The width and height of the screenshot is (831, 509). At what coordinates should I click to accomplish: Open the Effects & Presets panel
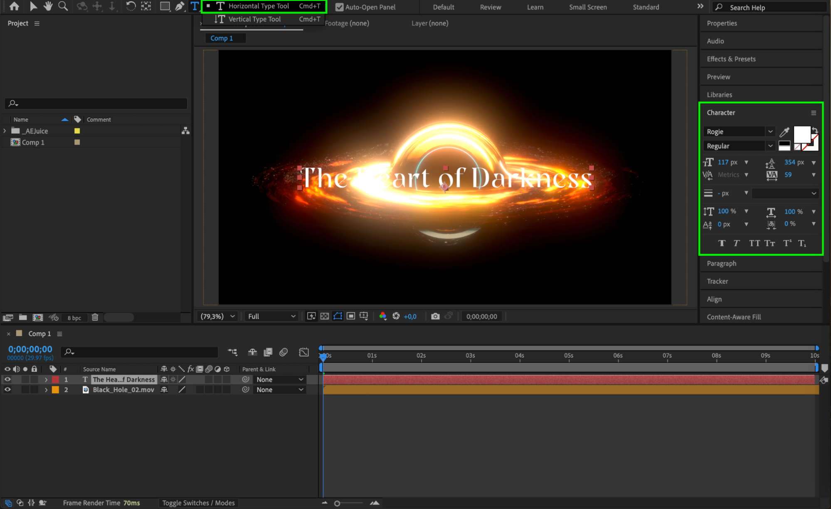pyautogui.click(x=731, y=59)
